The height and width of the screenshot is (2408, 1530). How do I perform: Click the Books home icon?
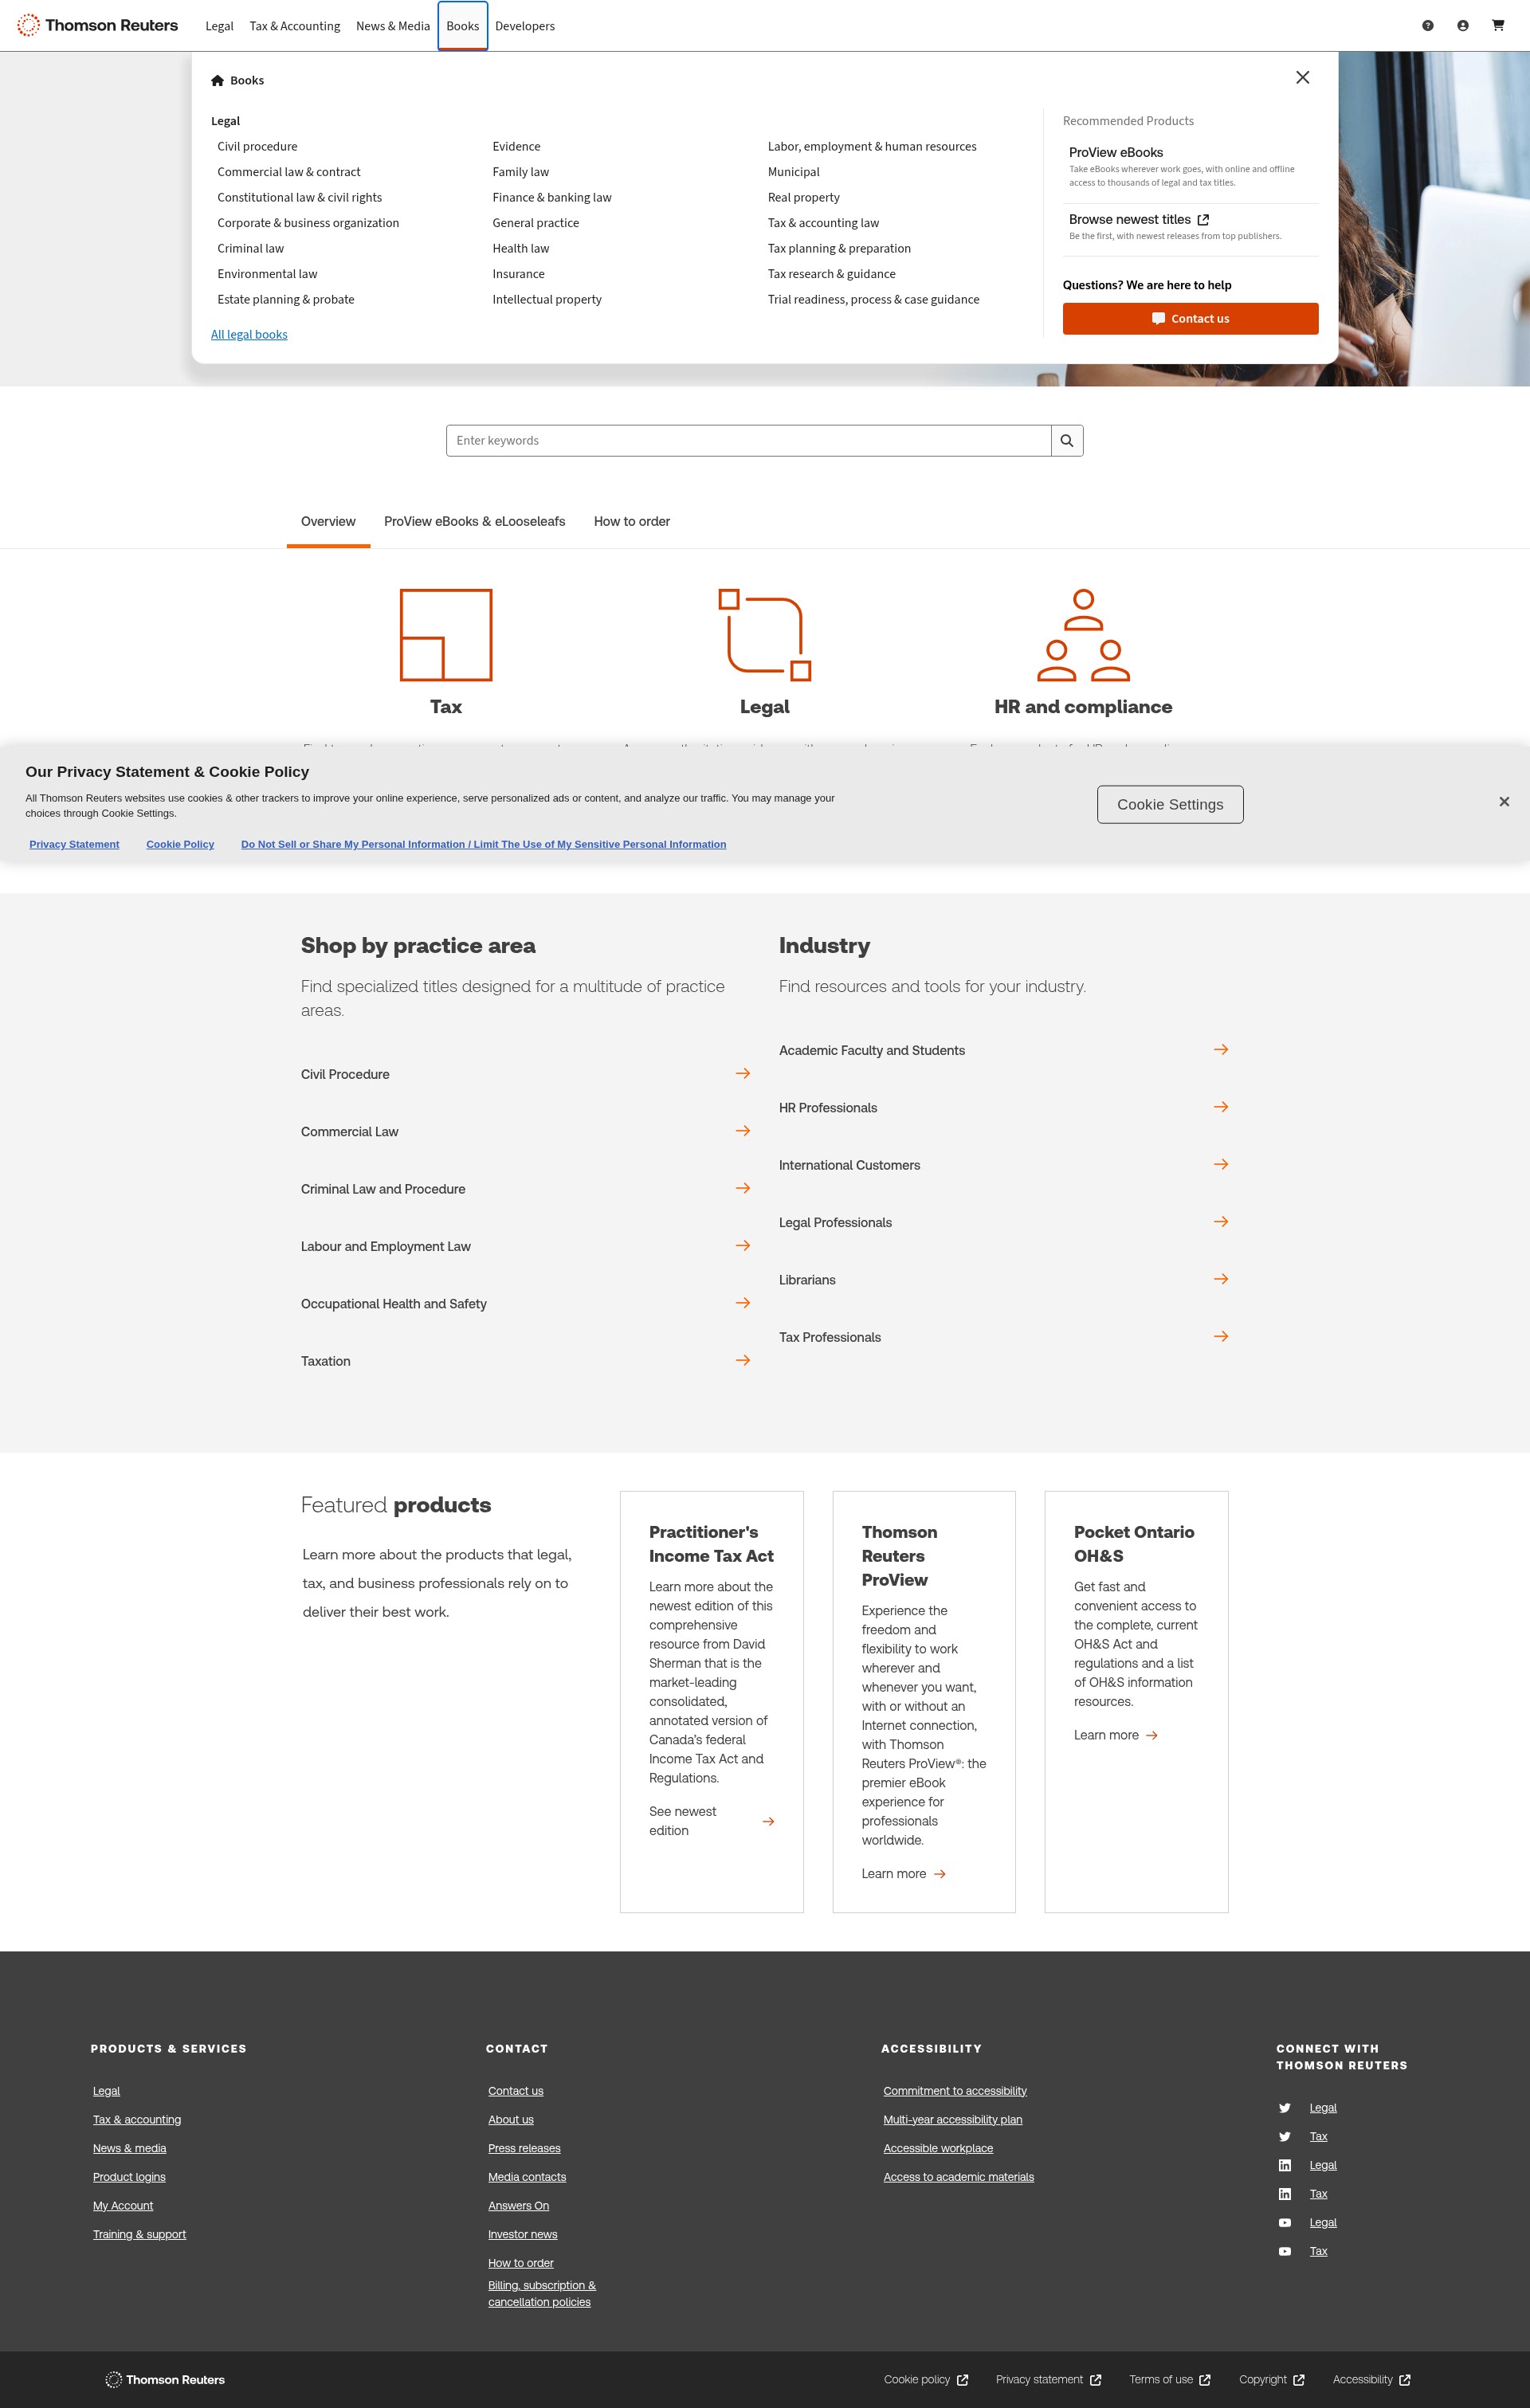click(217, 80)
